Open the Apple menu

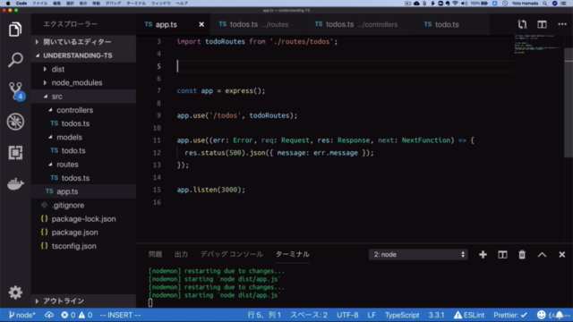click(x=8, y=4)
